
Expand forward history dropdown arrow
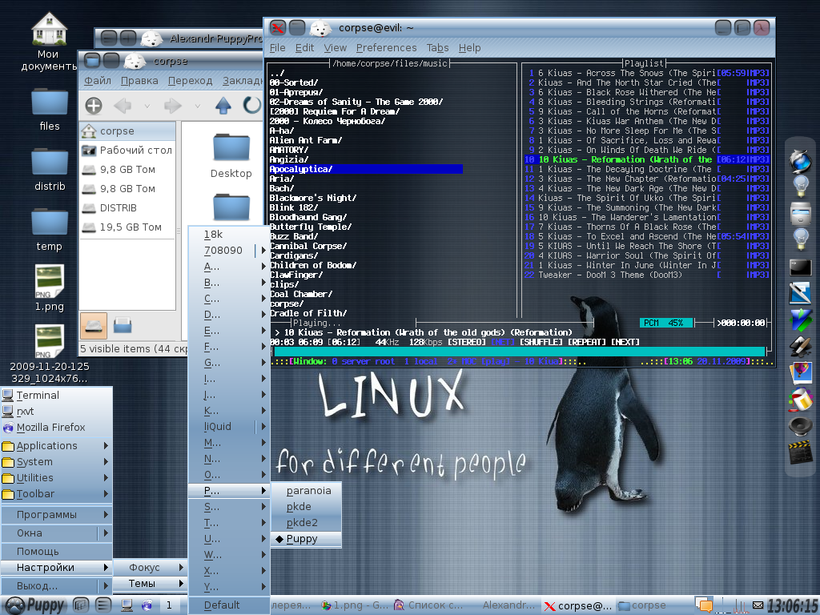click(x=197, y=107)
